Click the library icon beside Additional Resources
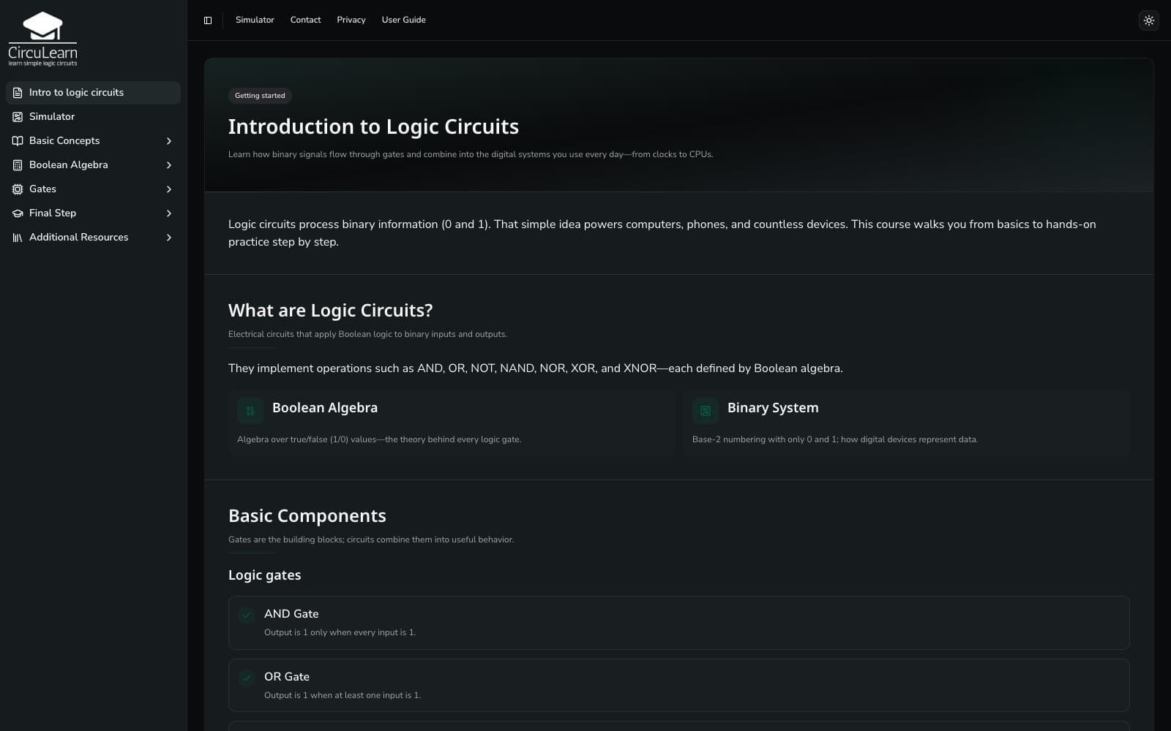This screenshot has height=731, width=1171. [x=18, y=238]
